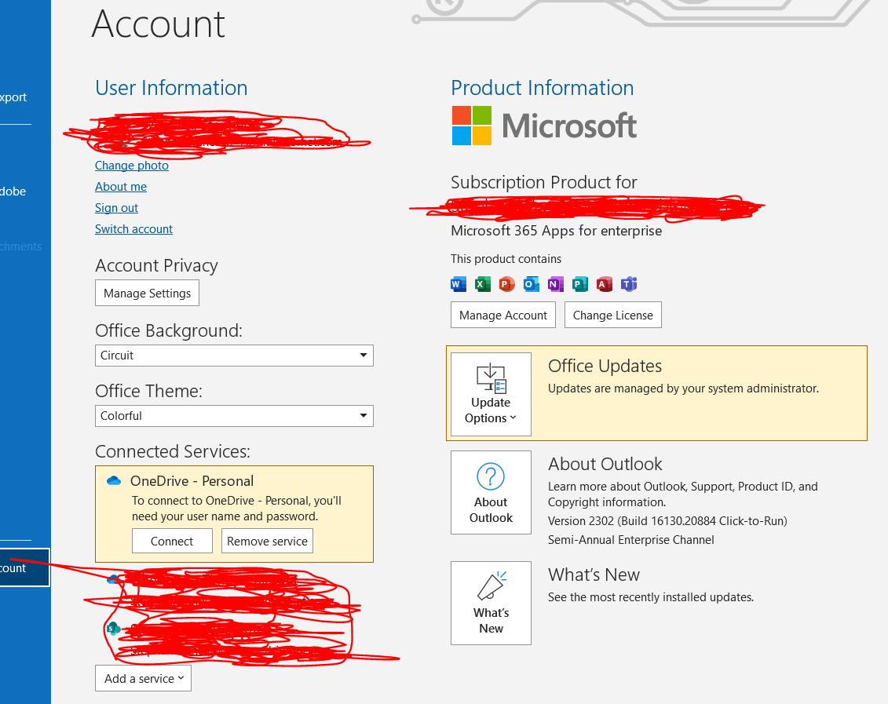This screenshot has width=888, height=704.
Task: Click the Switch account link
Action: click(x=133, y=229)
